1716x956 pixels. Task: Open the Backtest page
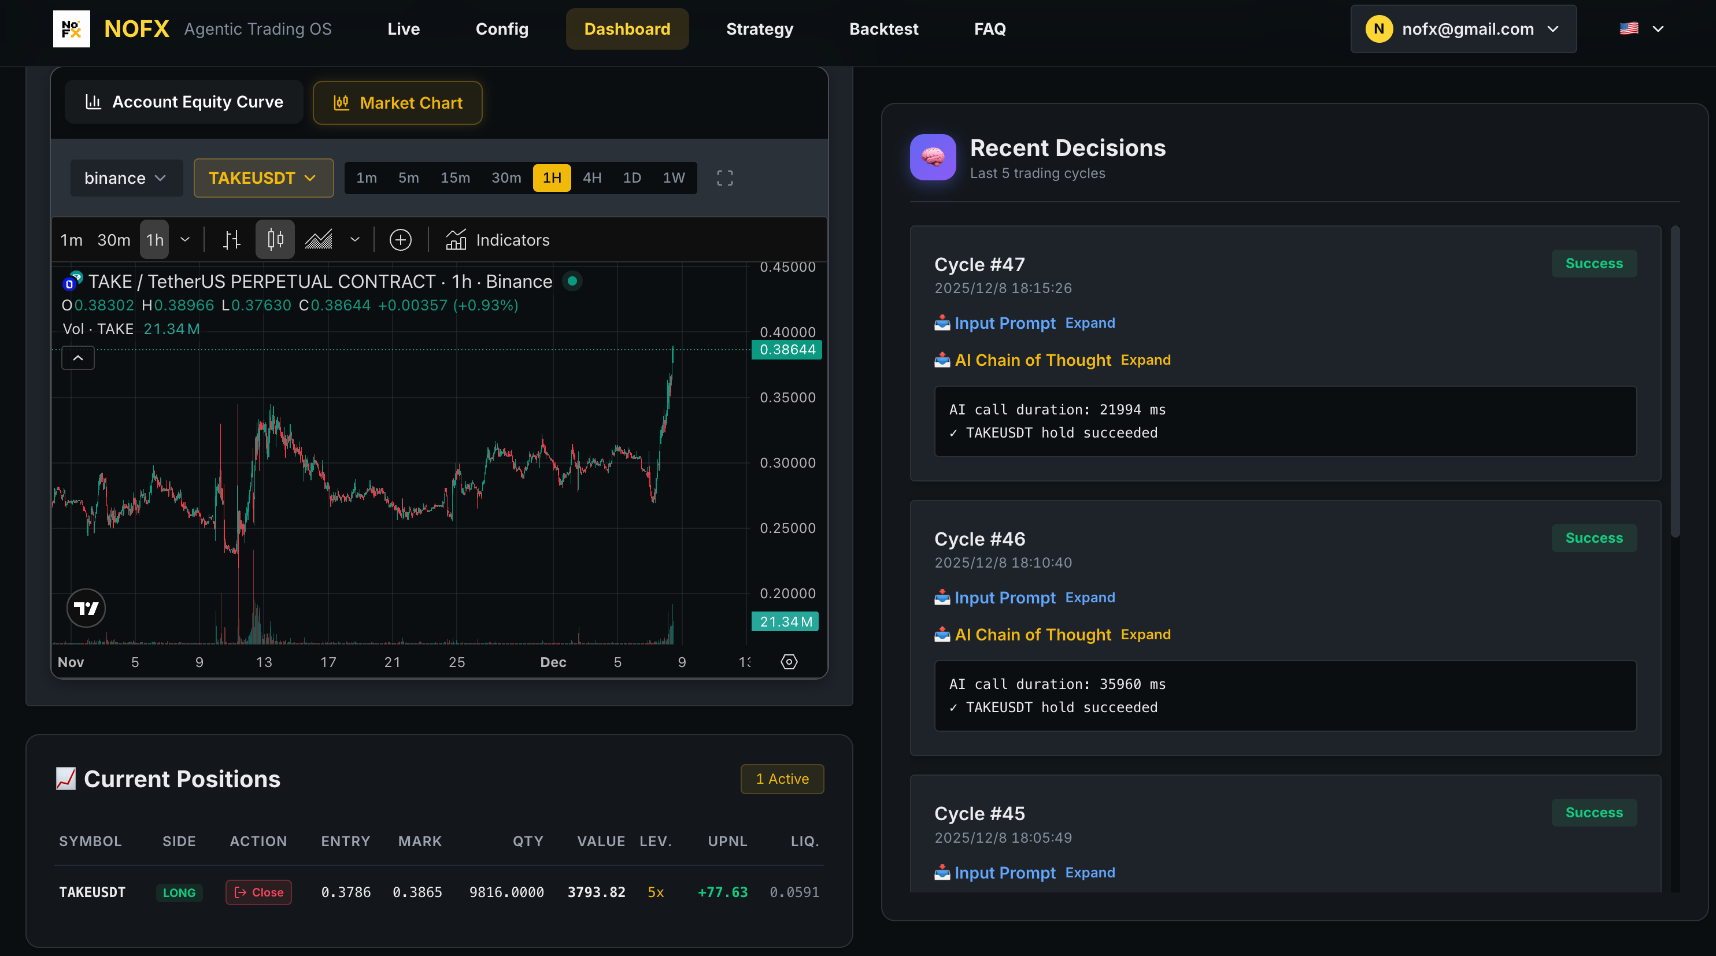pyautogui.click(x=883, y=29)
